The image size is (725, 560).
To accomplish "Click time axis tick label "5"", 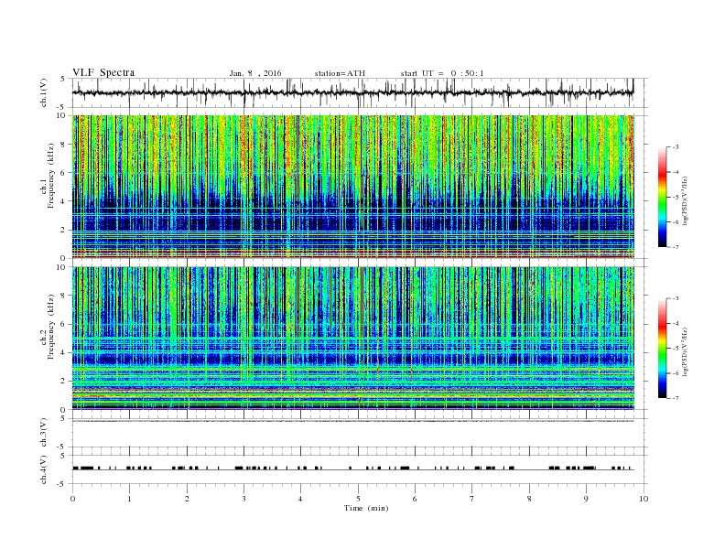I will (x=358, y=499).
